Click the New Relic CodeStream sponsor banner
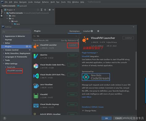The image size is (146, 121). (96, 77)
